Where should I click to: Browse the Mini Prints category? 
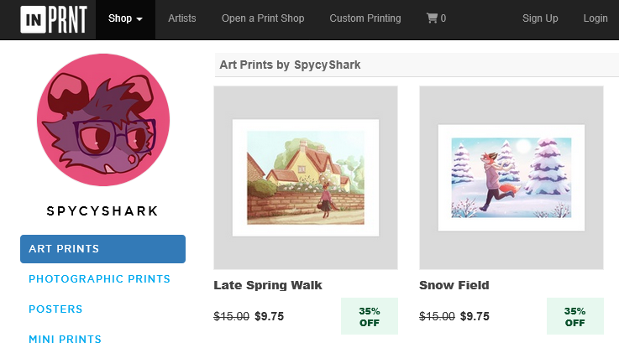click(65, 339)
